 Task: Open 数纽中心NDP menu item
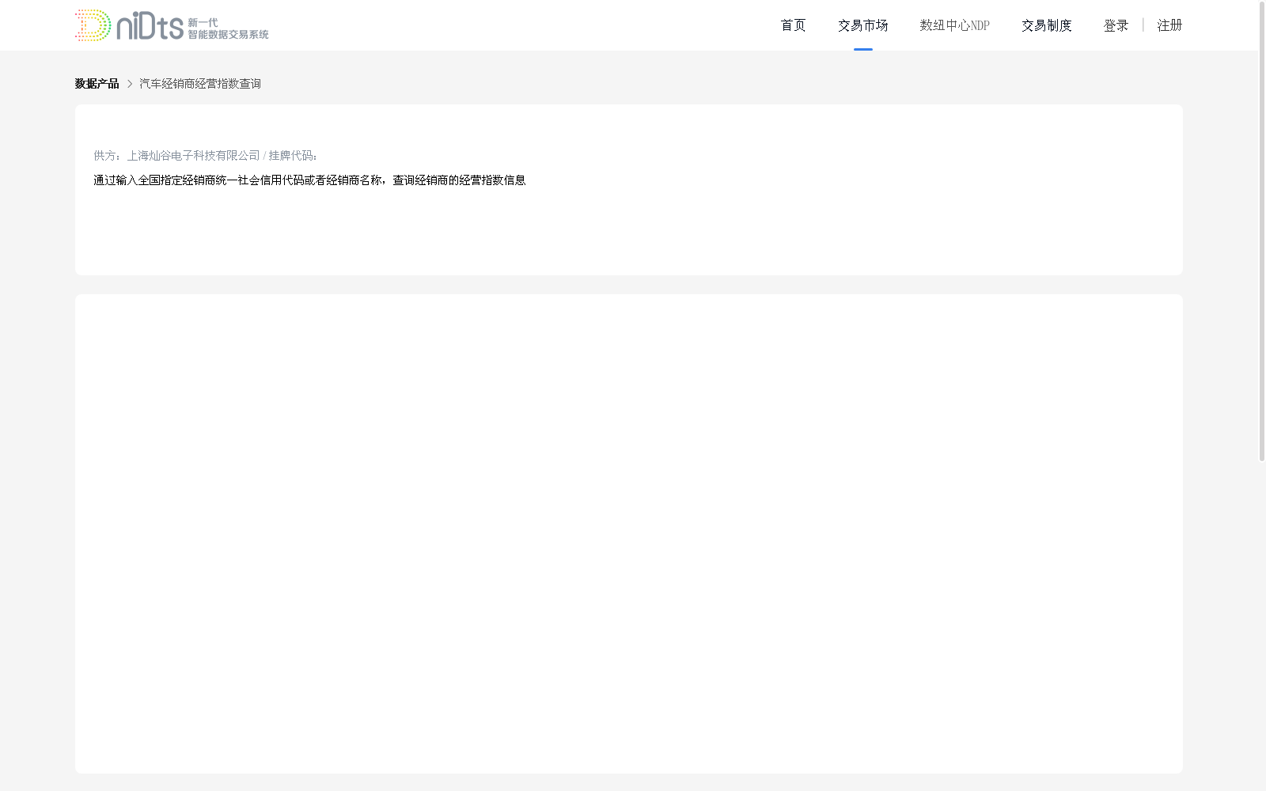click(954, 25)
